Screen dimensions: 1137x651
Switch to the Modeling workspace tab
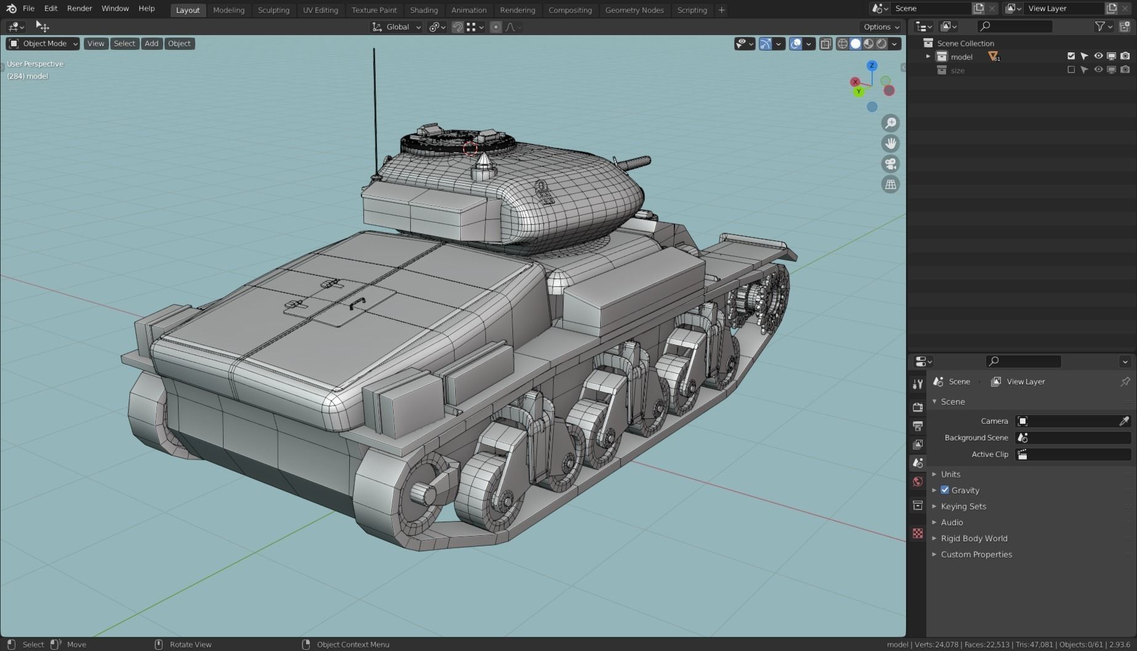click(x=229, y=10)
